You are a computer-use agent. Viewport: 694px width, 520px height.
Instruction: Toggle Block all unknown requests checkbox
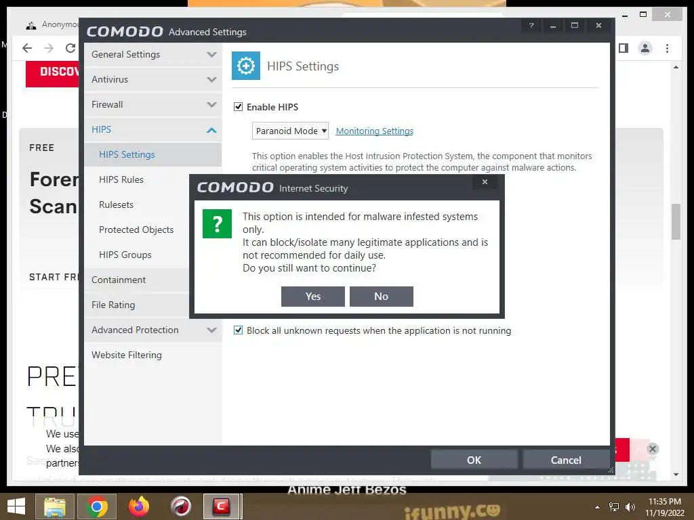238,330
